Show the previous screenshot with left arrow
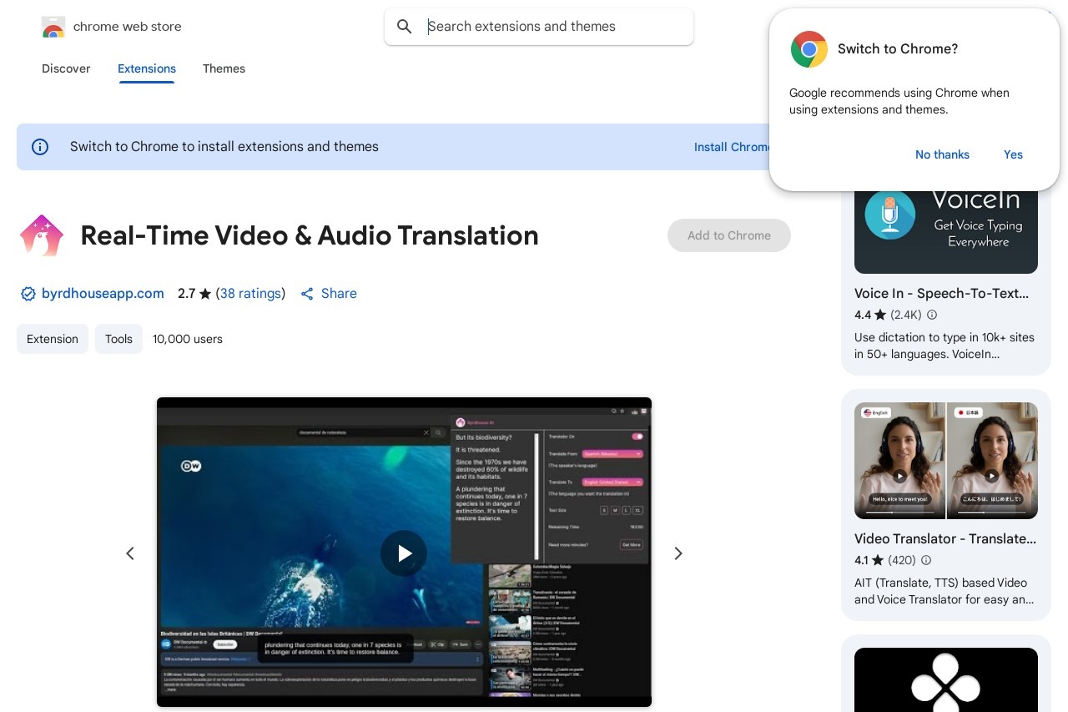 pyautogui.click(x=130, y=553)
